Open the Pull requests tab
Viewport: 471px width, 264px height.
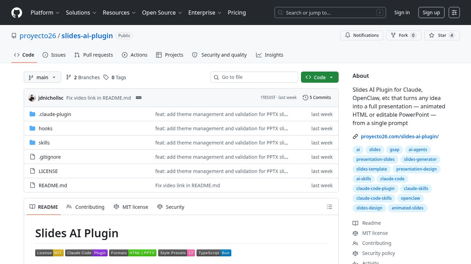[x=94, y=55]
